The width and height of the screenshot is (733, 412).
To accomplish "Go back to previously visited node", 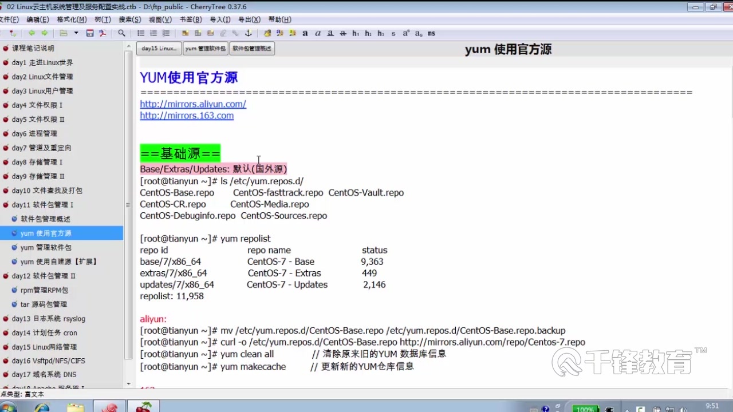I will click(x=31, y=33).
